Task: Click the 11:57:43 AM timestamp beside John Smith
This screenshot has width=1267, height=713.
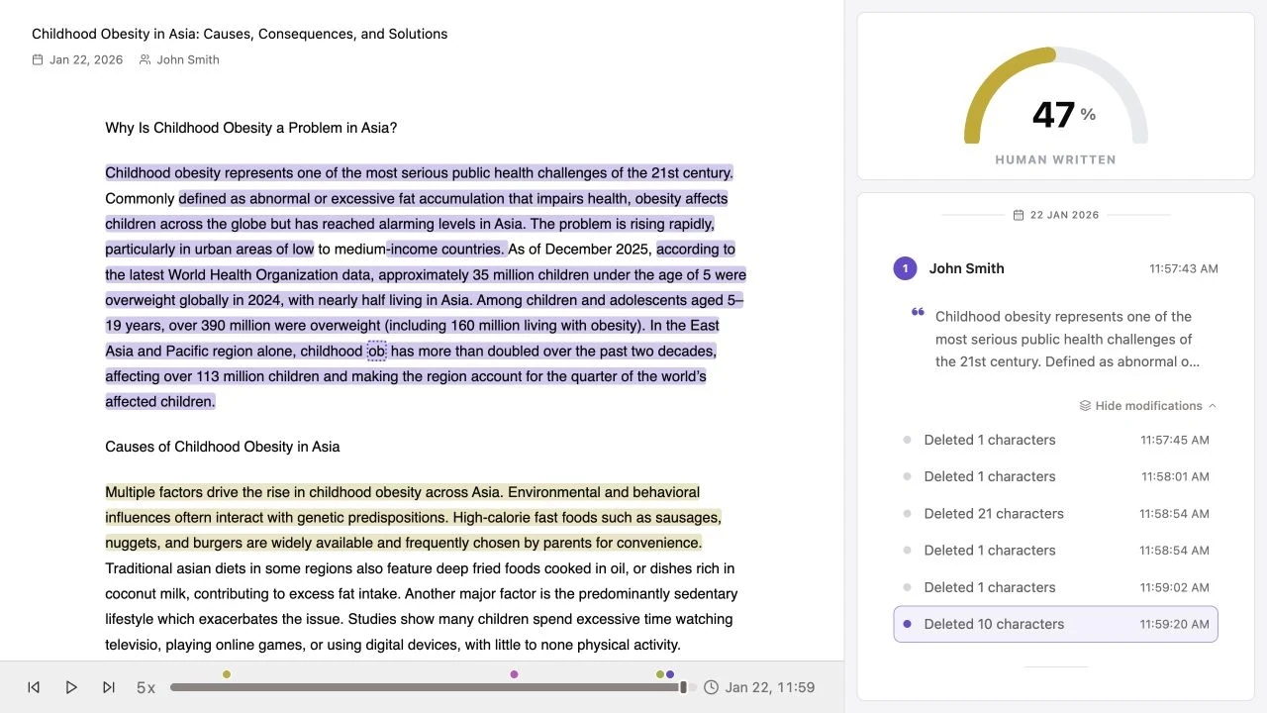Action: point(1184,268)
